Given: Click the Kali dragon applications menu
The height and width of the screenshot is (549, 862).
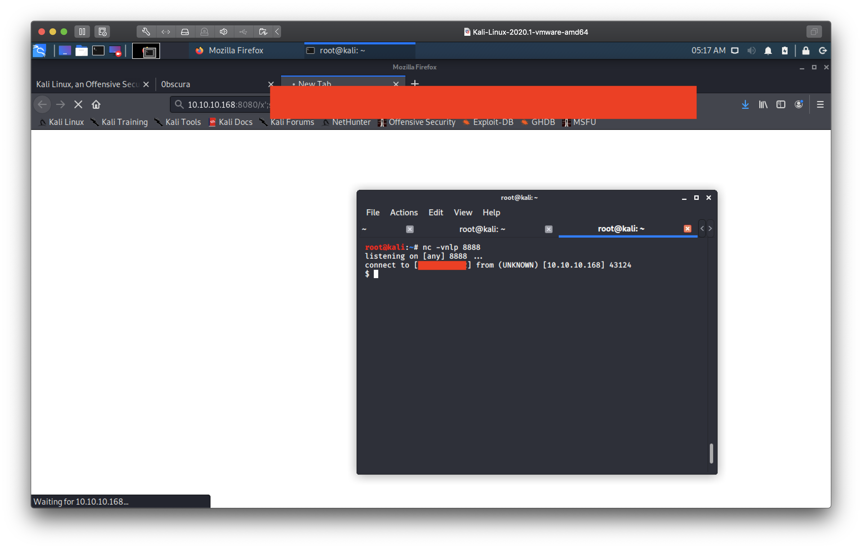Looking at the screenshot, I should coord(39,51).
